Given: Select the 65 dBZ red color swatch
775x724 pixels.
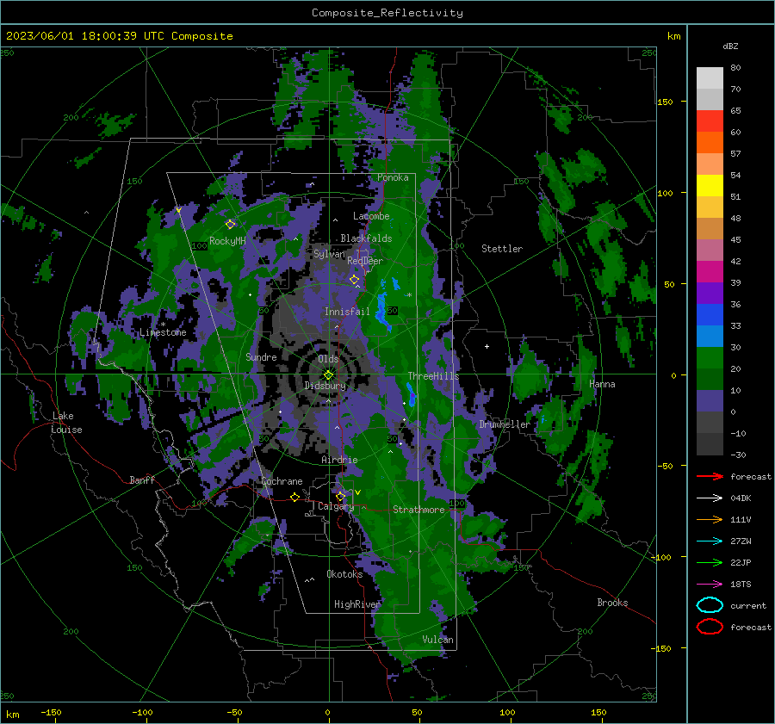Looking at the screenshot, I should click(710, 121).
